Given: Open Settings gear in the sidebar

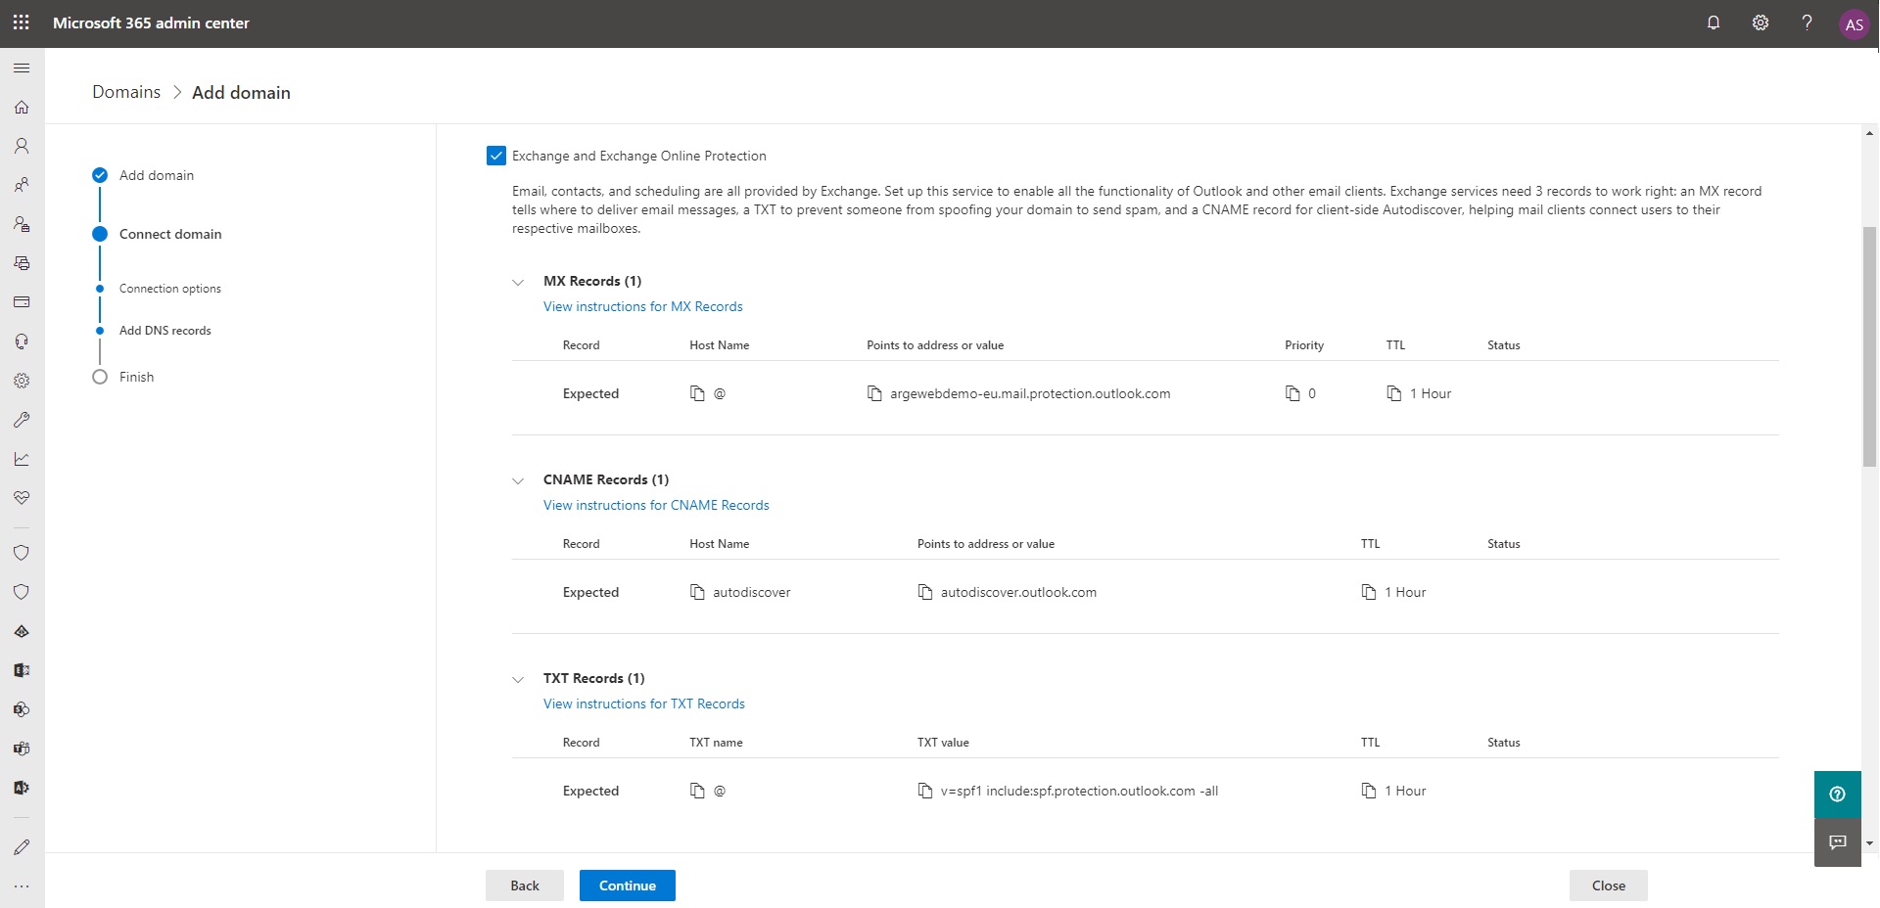Looking at the screenshot, I should 22,381.
